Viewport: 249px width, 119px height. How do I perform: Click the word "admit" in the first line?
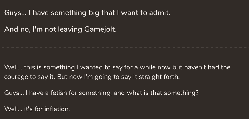point(159,13)
